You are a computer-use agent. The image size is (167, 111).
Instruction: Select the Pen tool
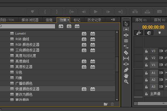tap(126, 70)
